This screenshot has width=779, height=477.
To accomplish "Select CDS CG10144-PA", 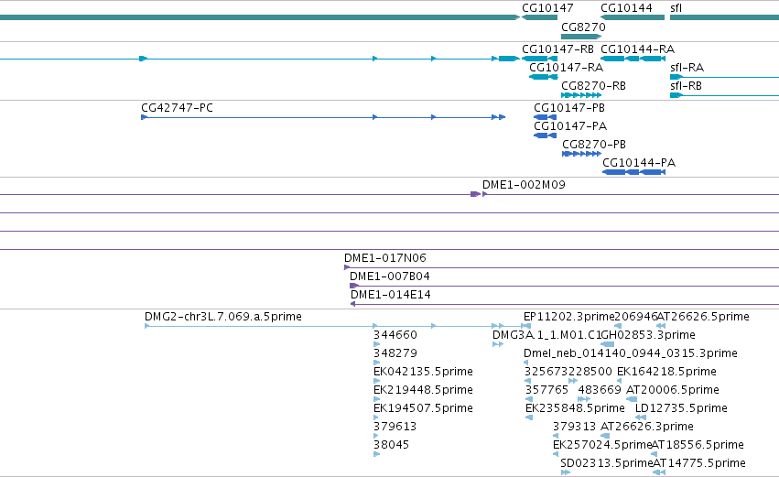I will [639, 163].
